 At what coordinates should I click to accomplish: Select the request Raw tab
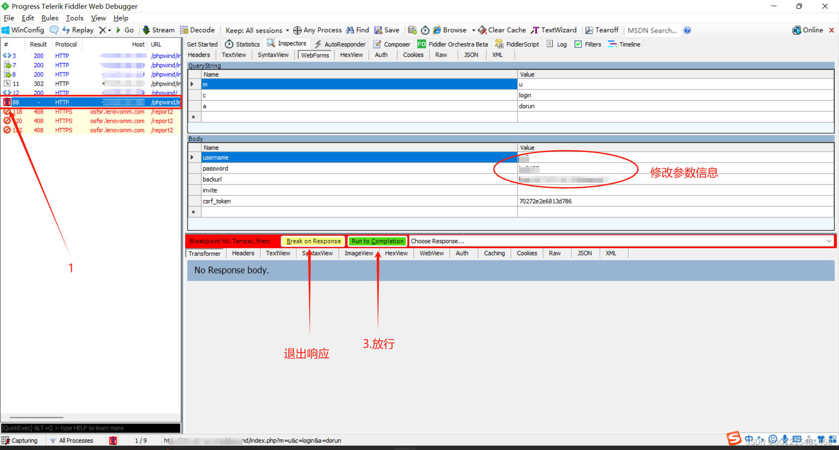pos(441,55)
